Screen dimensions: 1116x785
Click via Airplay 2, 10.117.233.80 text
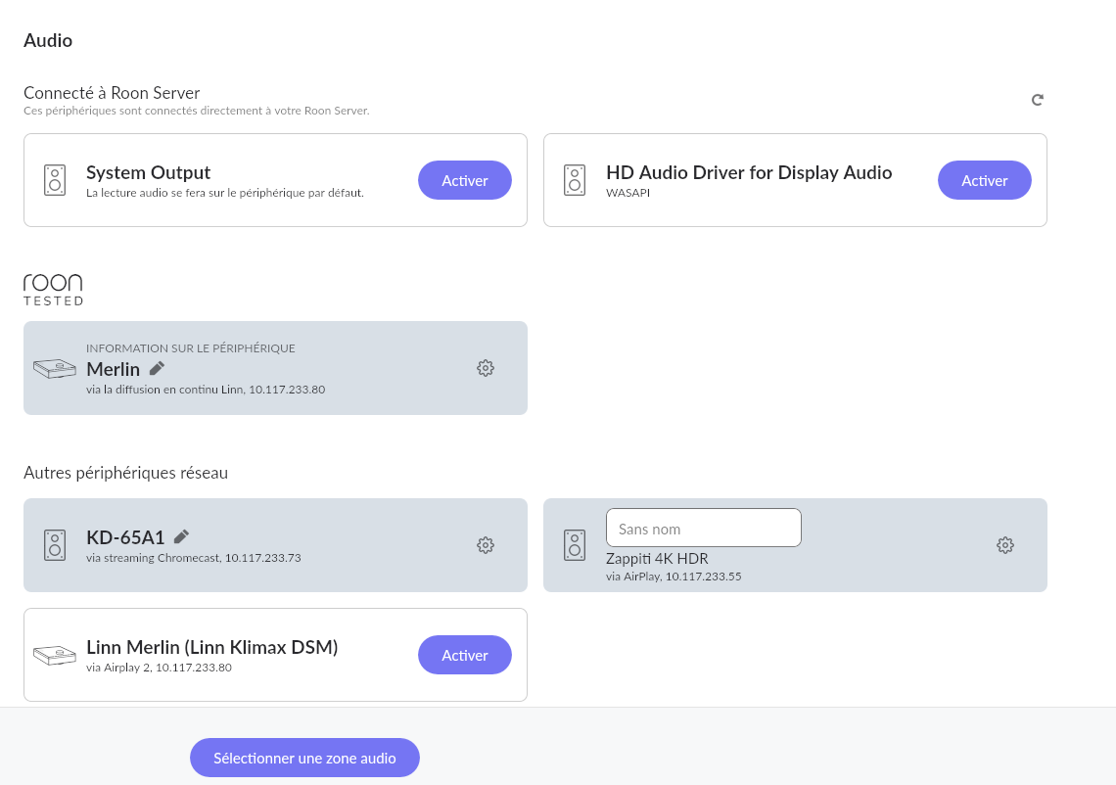click(x=159, y=668)
